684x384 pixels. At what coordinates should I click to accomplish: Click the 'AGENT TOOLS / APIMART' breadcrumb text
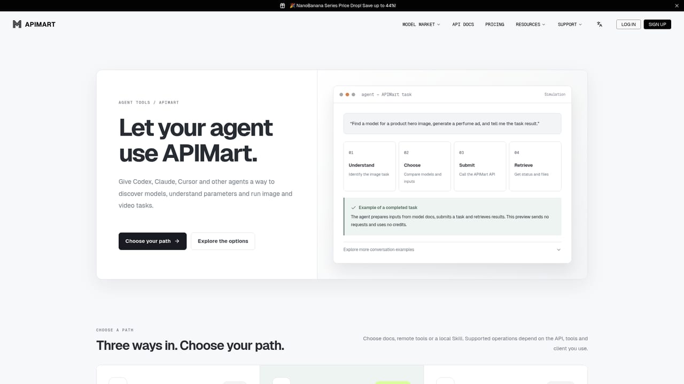(x=149, y=102)
